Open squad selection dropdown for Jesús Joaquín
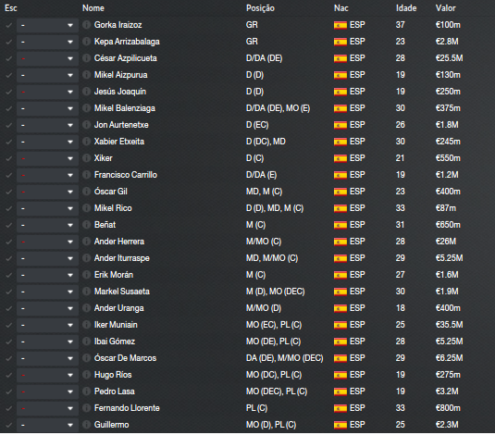The height and width of the screenshot is (435, 495). (47, 92)
